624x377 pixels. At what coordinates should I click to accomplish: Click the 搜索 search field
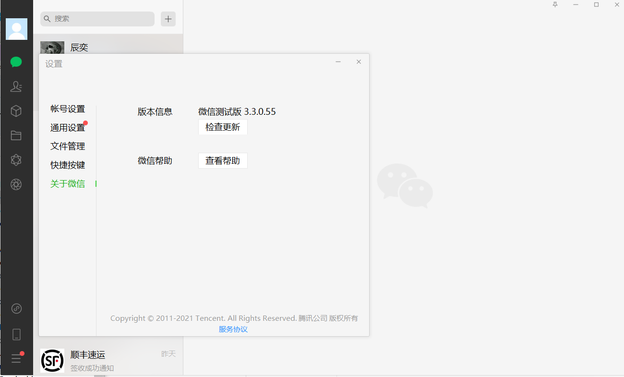97,19
